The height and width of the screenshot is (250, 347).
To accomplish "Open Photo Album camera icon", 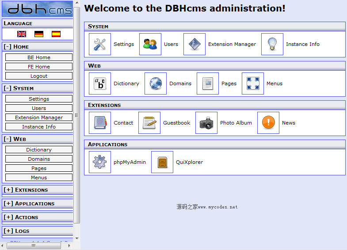I will [x=206, y=123].
